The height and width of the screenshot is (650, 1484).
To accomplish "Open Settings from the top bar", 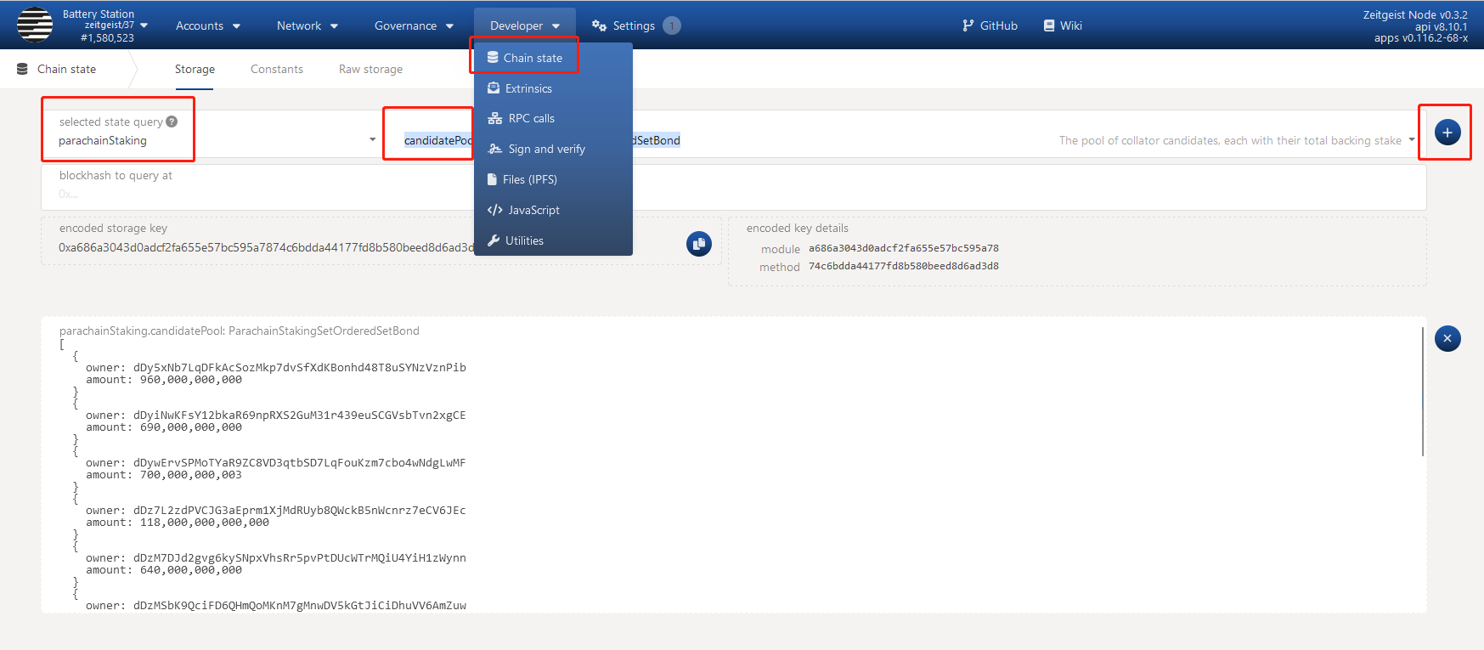I will coord(624,25).
